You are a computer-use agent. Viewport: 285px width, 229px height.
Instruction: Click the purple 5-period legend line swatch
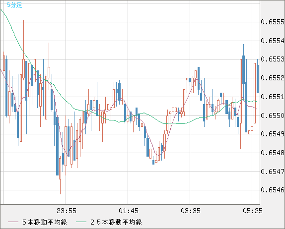(13, 222)
